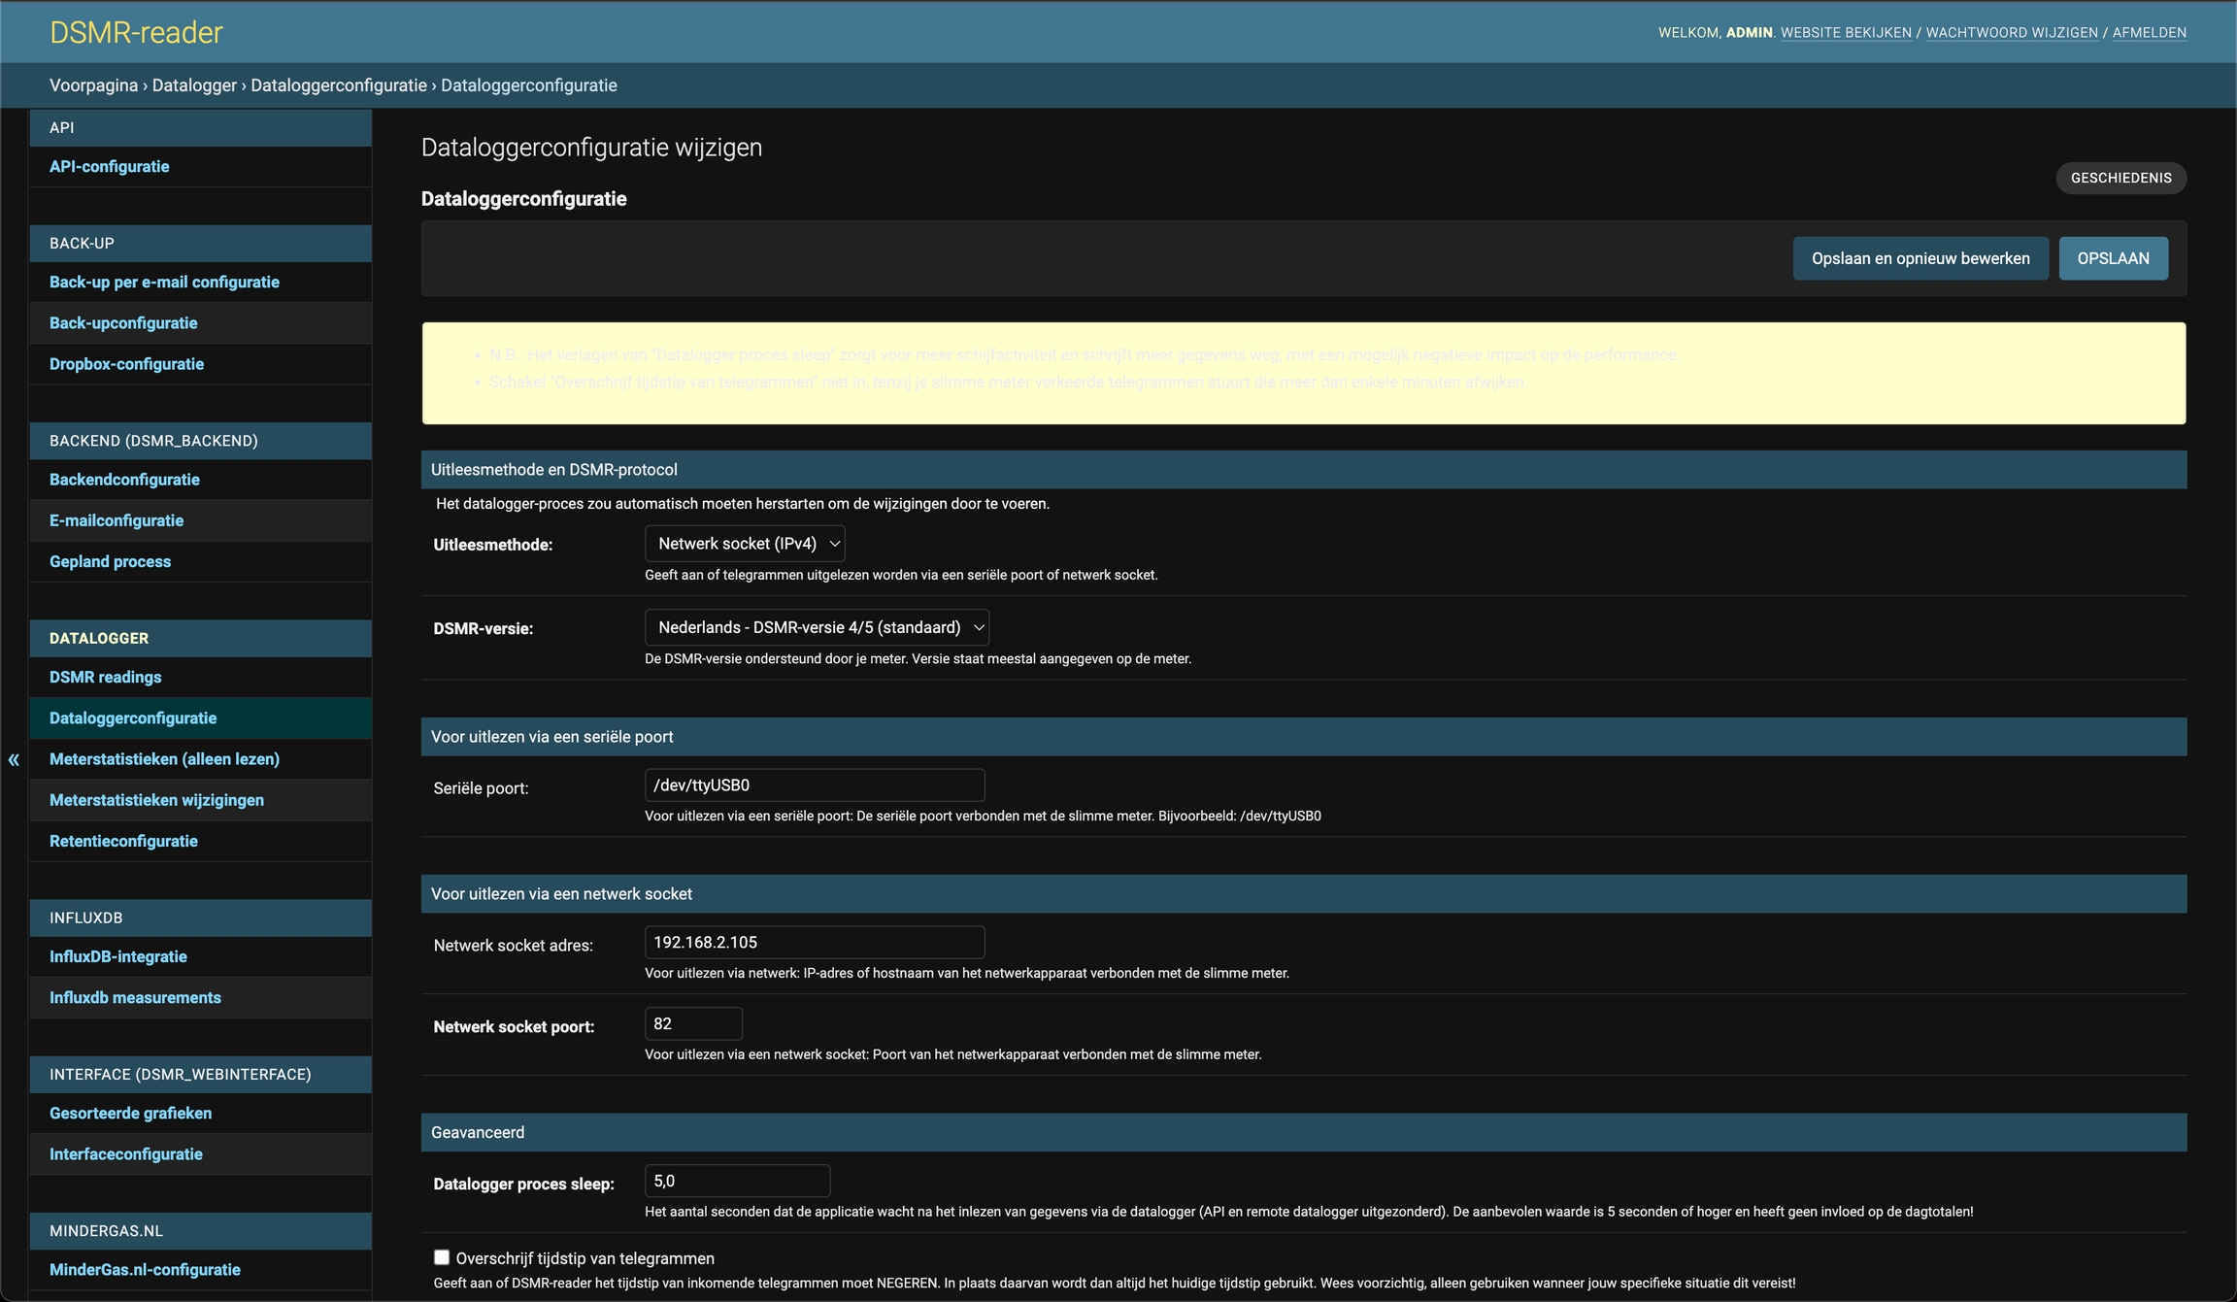2237x1302 pixels.
Task: Select the Datalogger proces sleep field
Action: (737, 1182)
